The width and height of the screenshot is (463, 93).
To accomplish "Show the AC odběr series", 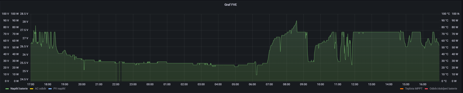I will [x=40, y=89].
